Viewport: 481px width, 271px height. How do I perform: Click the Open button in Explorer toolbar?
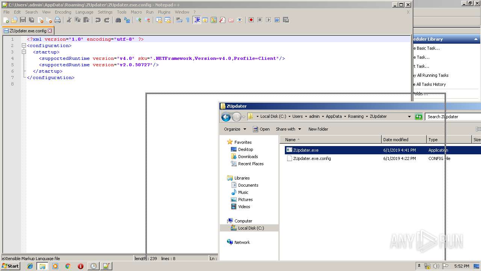tap(261, 129)
